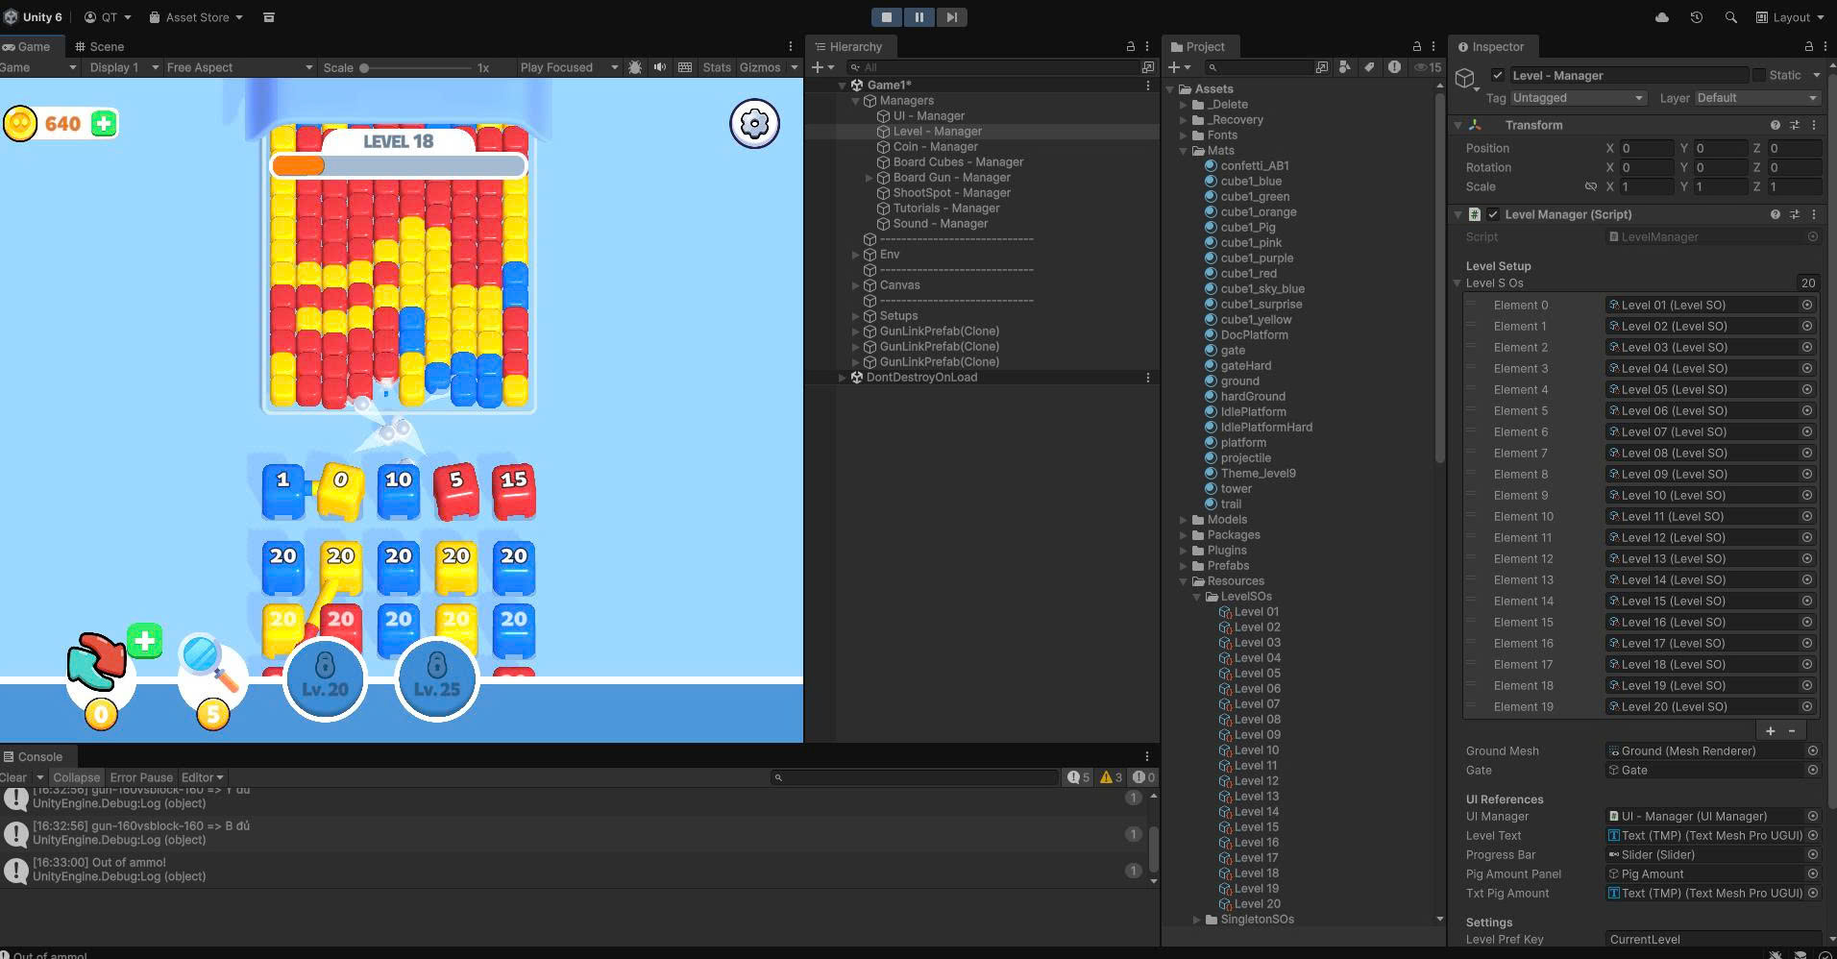The height and width of the screenshot is (959, 1837).
Task: Open the Layout menu
Action: pyautogui.click(x=1783, y=17)
